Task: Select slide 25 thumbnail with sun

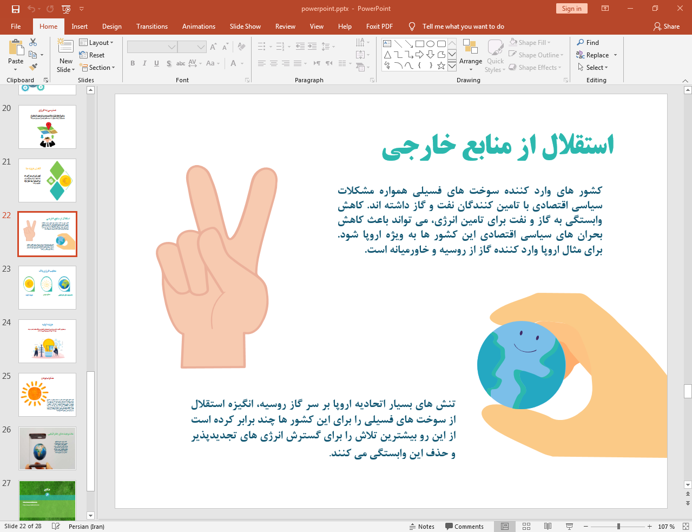Action: (x=47, y=395)
